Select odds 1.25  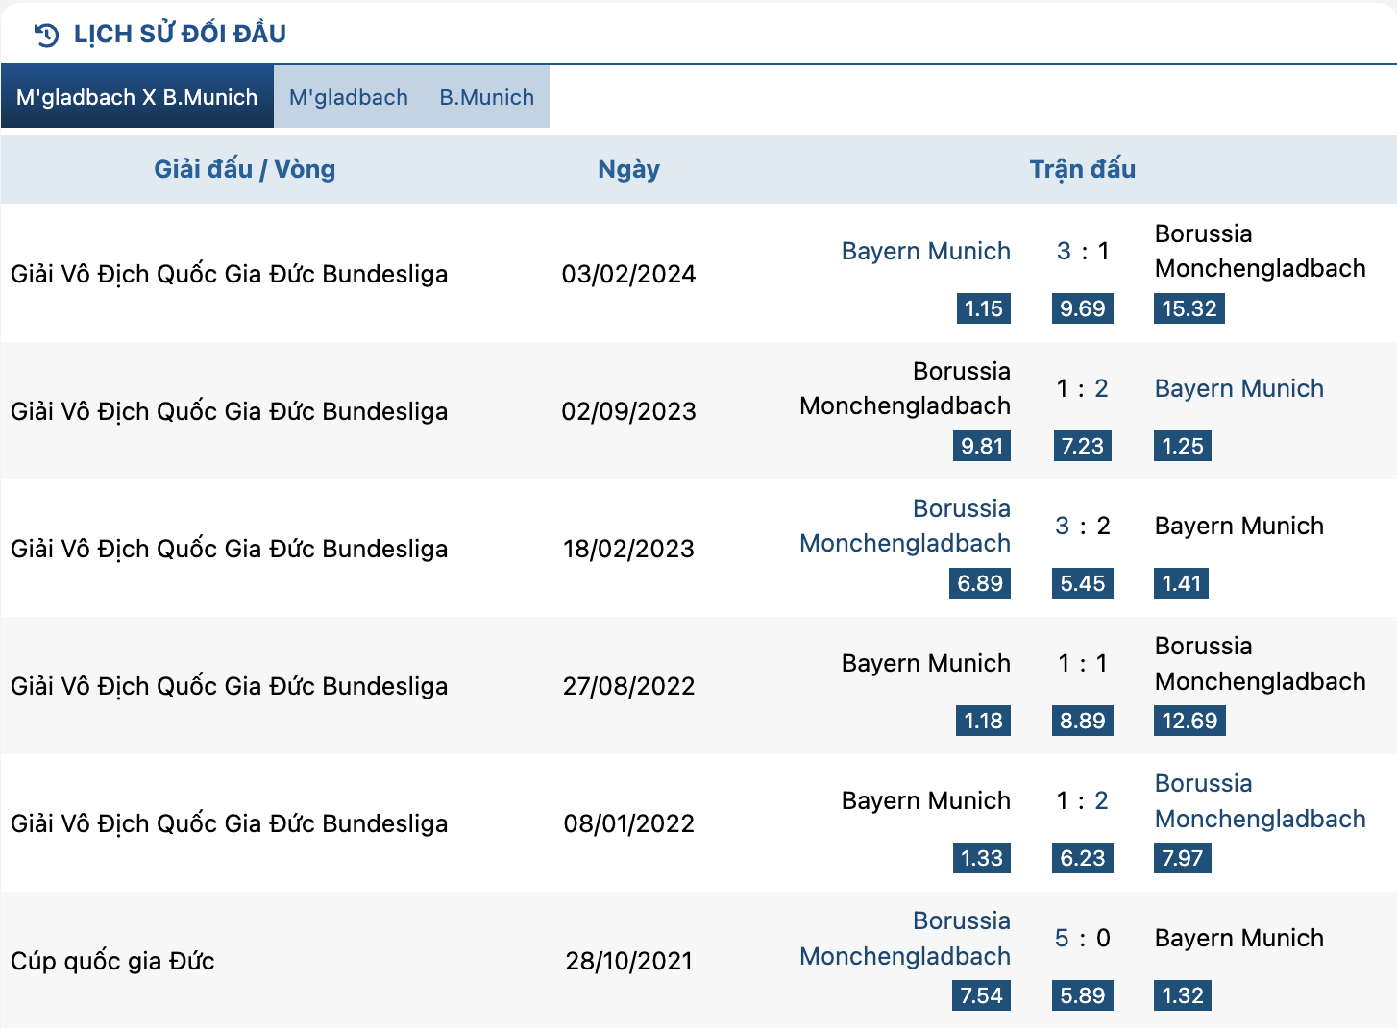pyautogui.click(x=1183, y=446)
